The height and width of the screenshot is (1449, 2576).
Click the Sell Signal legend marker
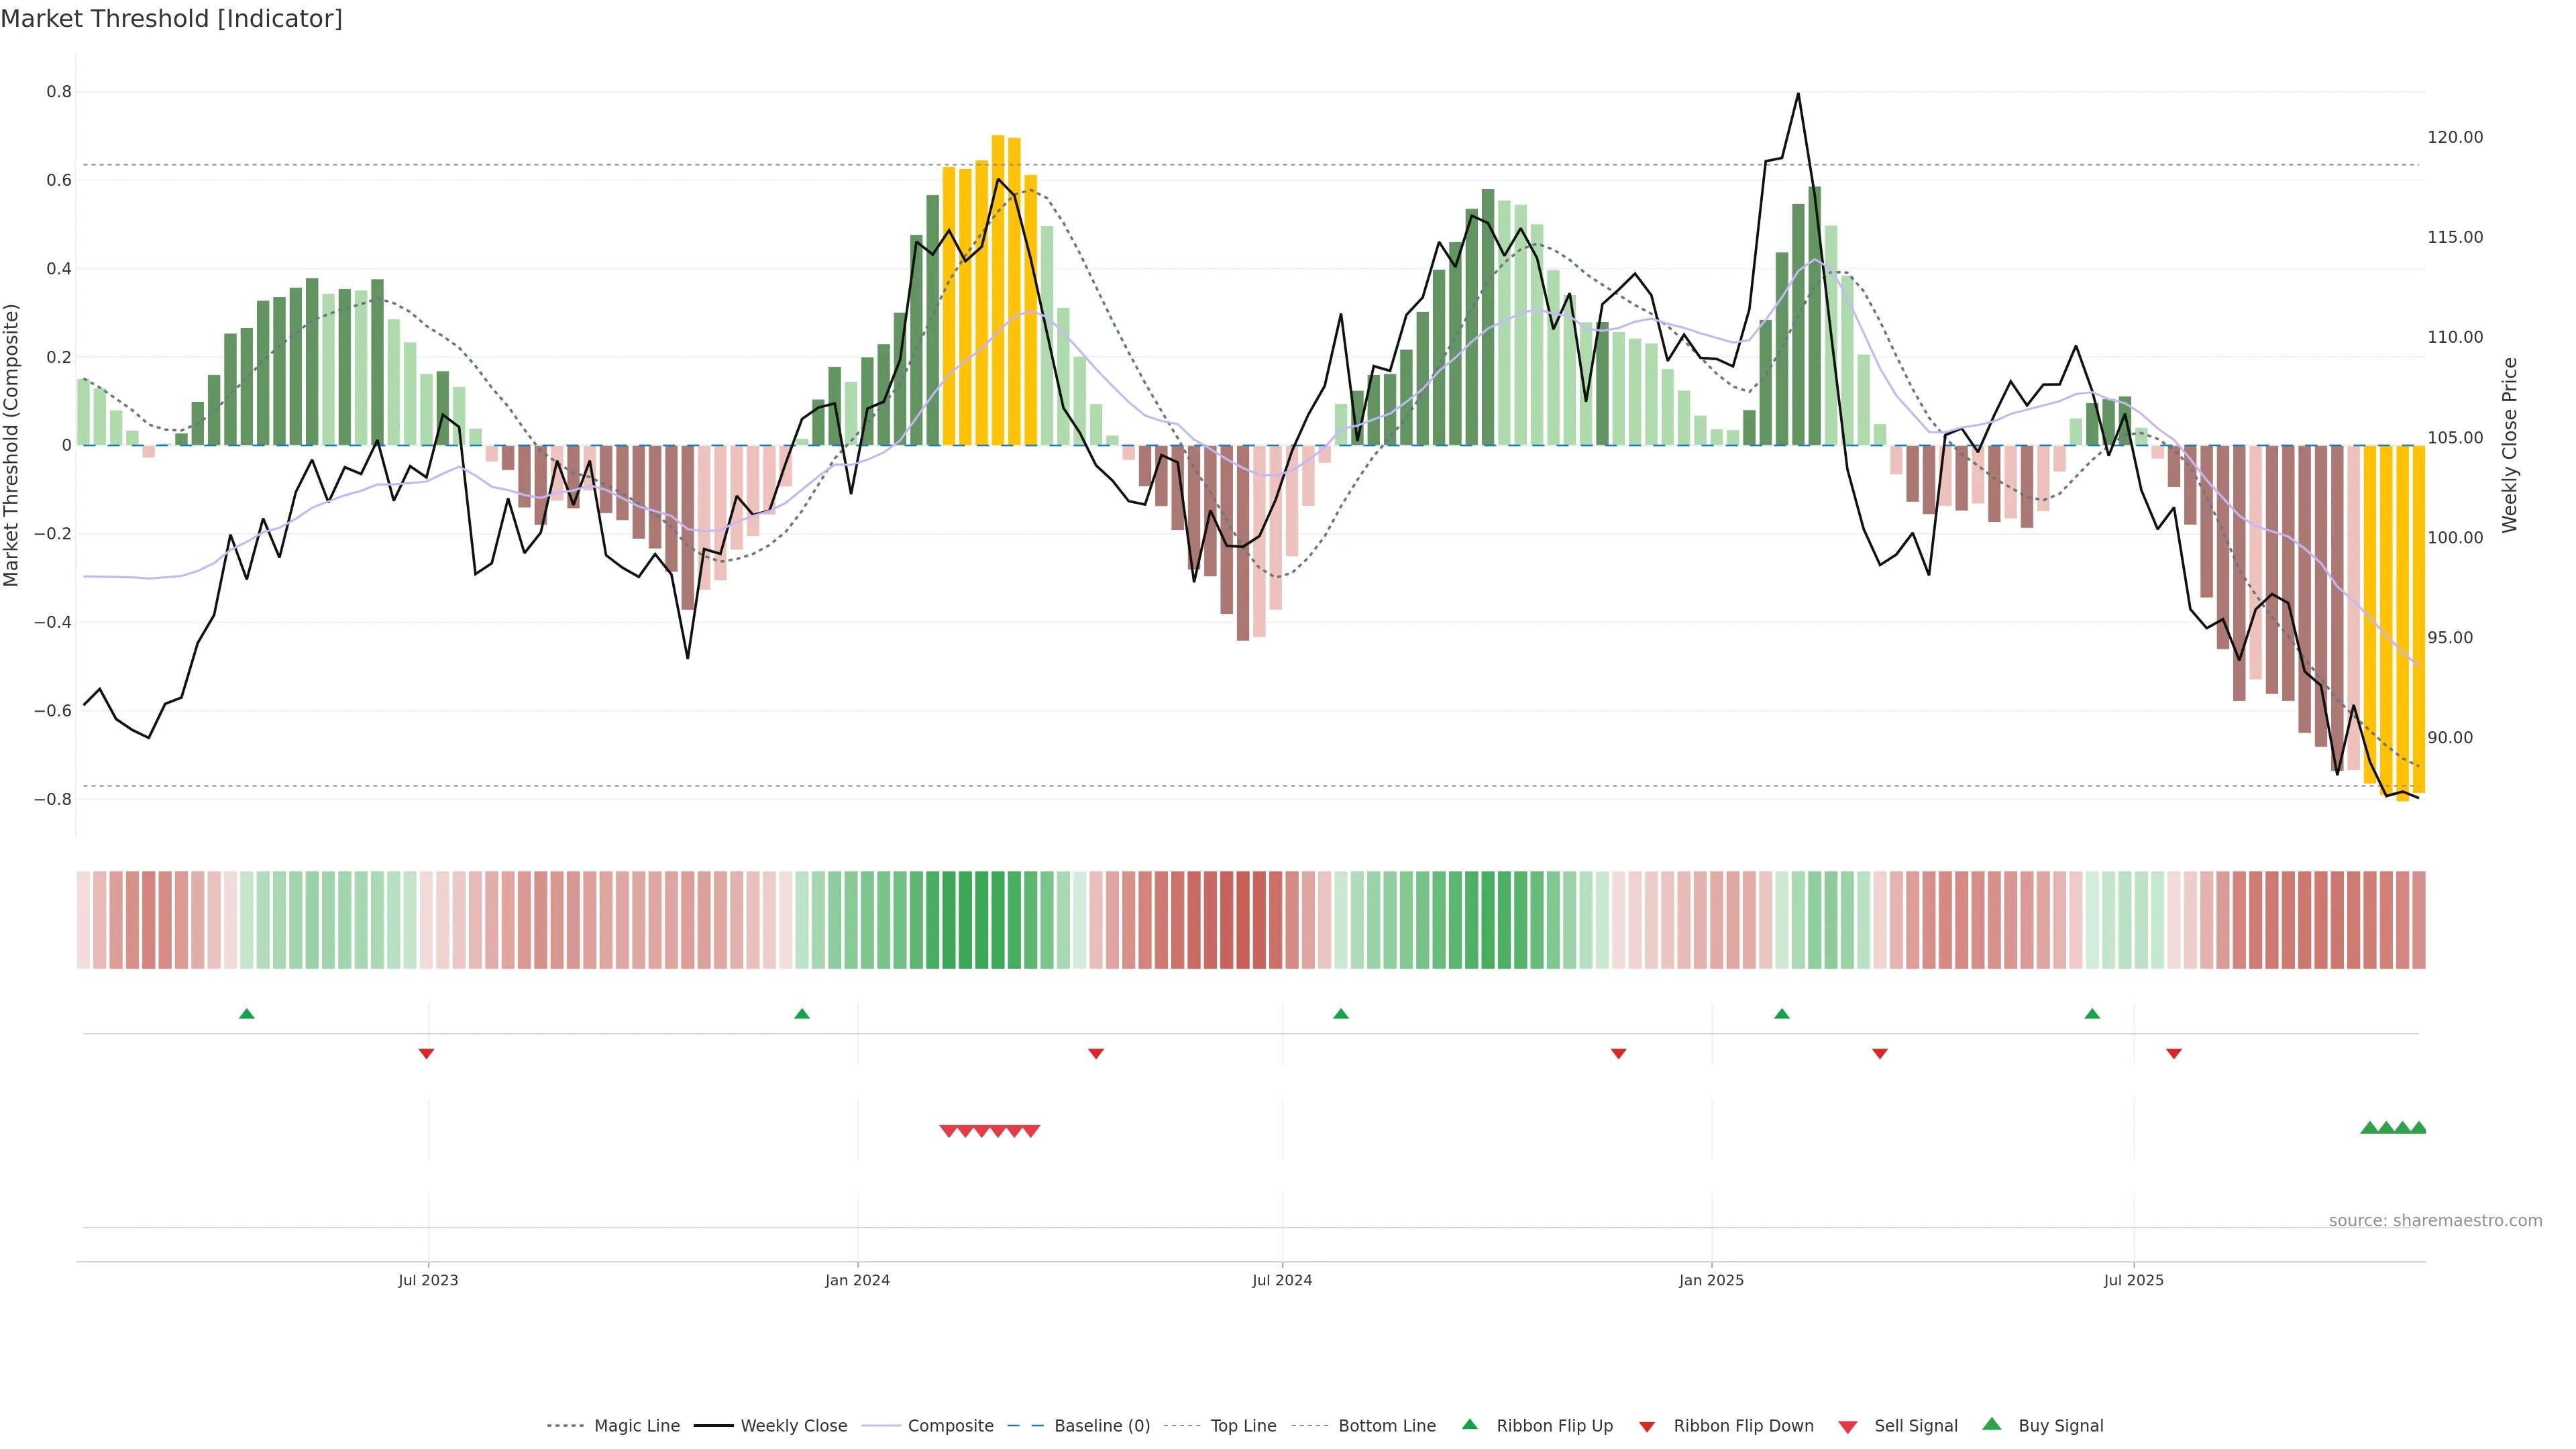click(x=1847, y=1426)
